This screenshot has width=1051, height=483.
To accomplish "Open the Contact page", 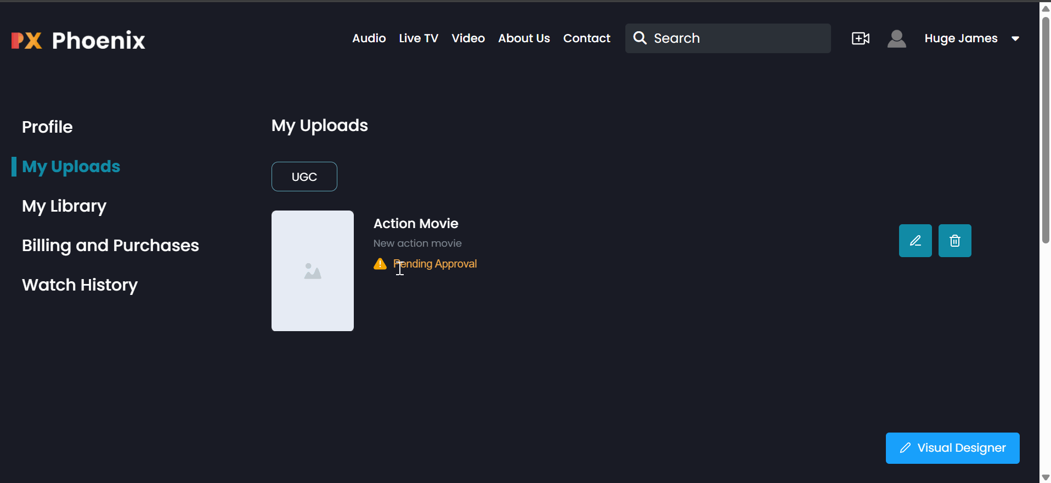I will pyautogui.click(x=586, y=38).
